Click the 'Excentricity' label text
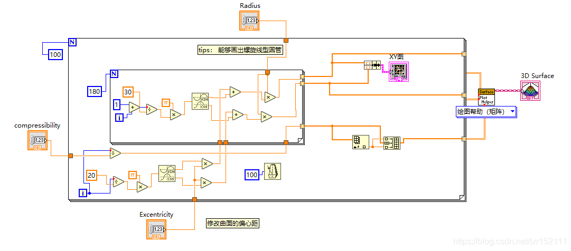Viewport: 571px width, 251px height. [156, 214]
